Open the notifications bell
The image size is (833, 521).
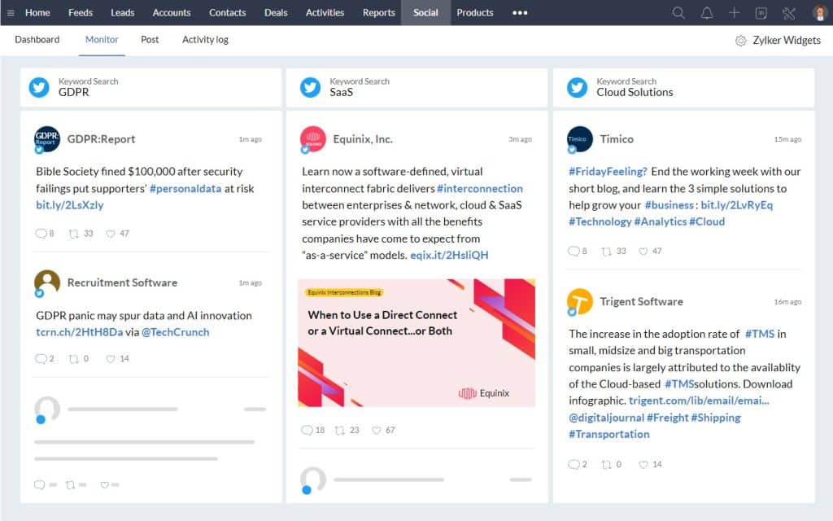706,12
